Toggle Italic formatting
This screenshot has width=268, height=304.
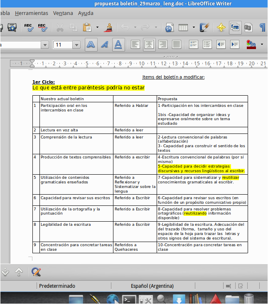(105, 44)
